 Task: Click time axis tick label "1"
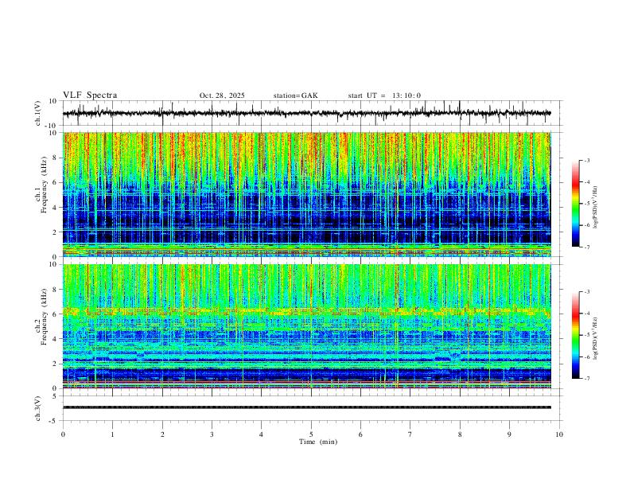112,434
